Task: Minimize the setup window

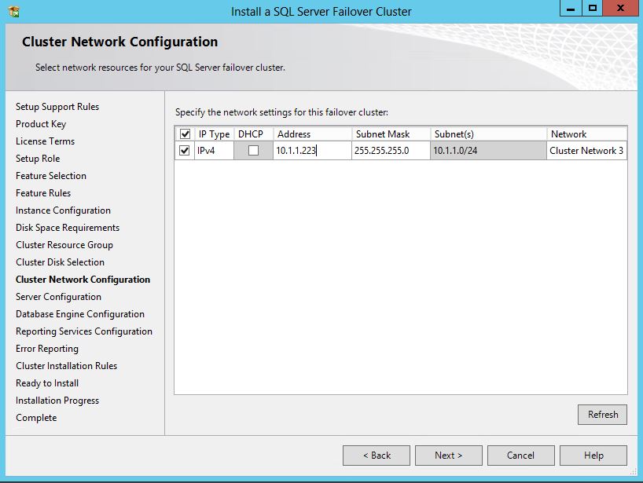Action: 571,8
